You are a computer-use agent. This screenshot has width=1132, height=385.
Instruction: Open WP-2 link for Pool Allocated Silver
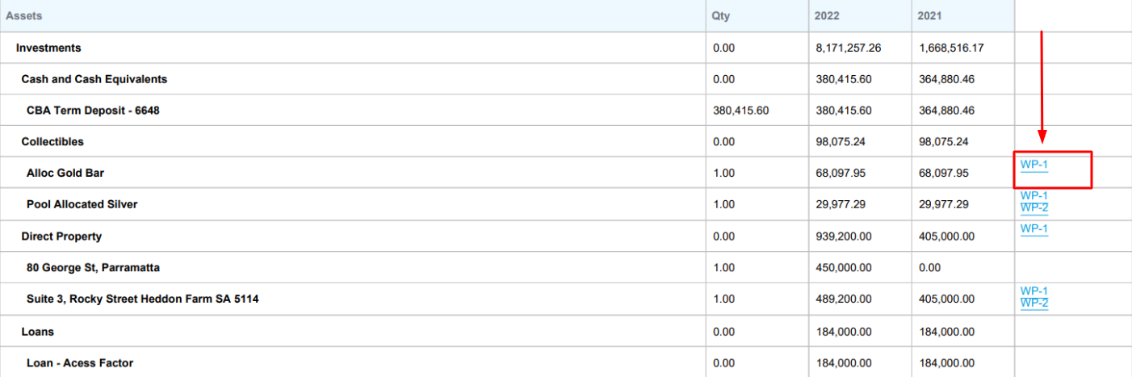click(1033, 208)
